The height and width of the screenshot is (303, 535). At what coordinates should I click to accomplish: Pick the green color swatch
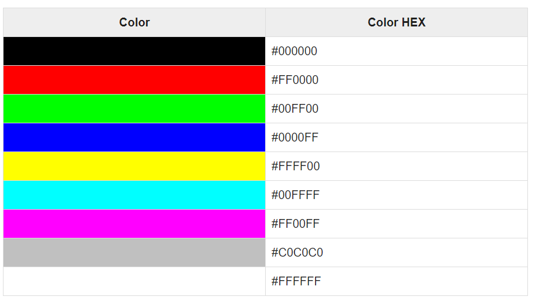coord(134,109)
